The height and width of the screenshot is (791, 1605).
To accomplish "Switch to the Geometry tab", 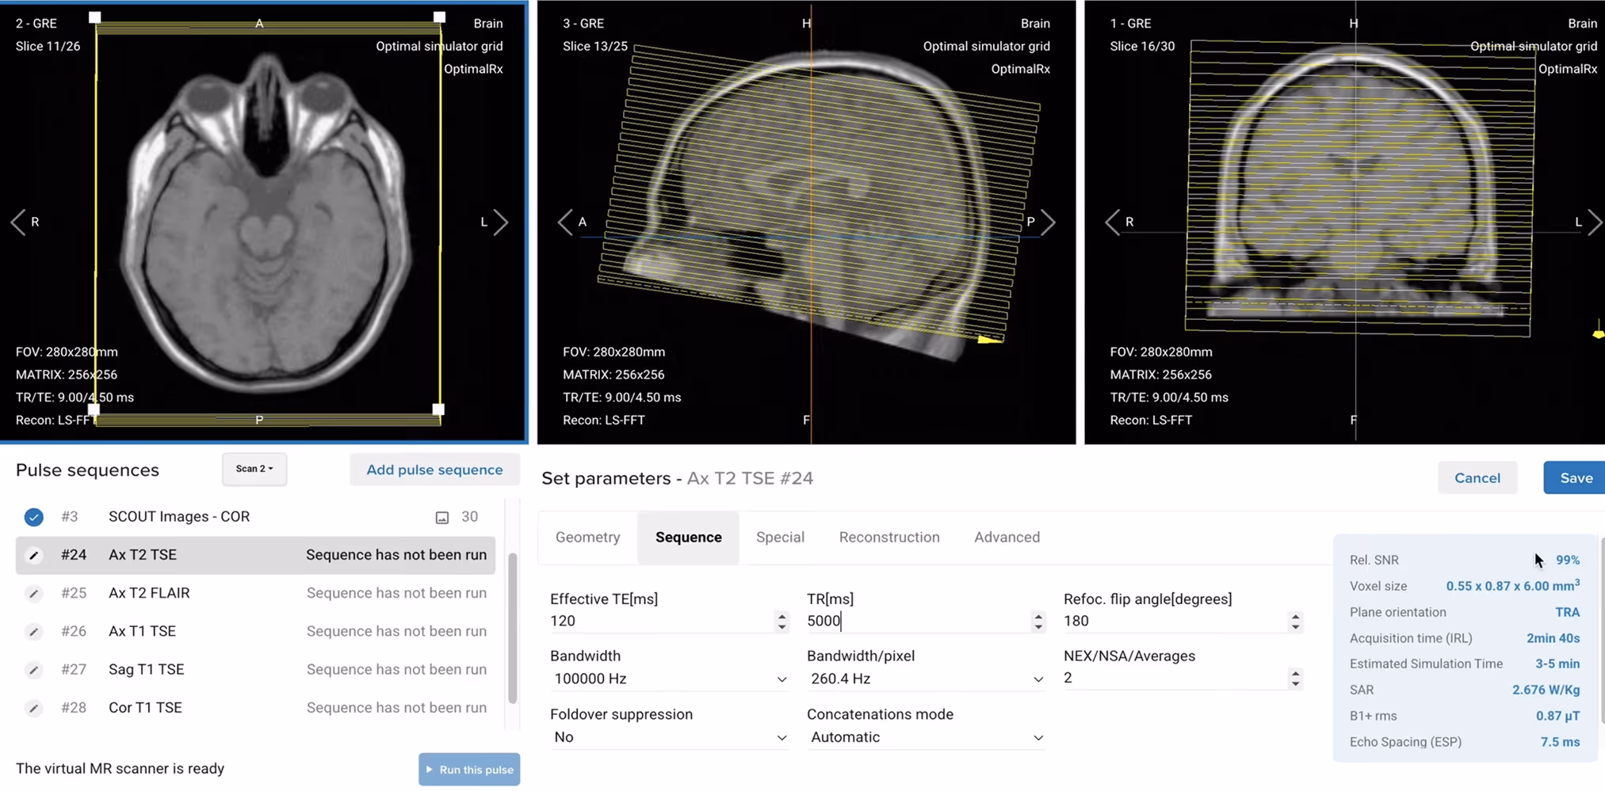I will coord(587,537).
